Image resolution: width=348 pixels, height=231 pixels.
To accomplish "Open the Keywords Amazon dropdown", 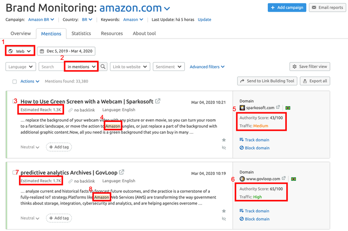I will (133, 19).
